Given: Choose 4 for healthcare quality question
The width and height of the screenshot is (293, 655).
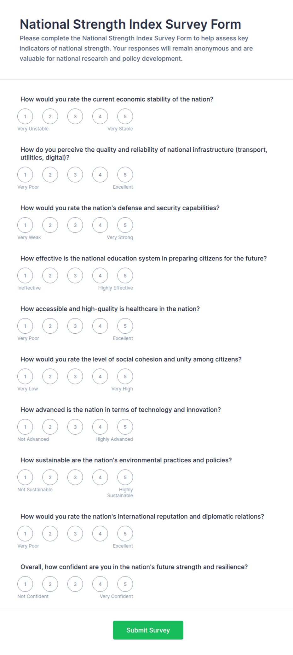Looking at the screenshot, I should (100, 326).
